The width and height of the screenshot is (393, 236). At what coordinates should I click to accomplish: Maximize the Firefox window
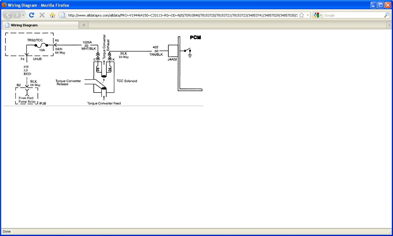381,5
